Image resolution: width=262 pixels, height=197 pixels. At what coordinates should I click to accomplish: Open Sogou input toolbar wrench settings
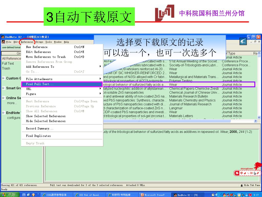point(258,173)
